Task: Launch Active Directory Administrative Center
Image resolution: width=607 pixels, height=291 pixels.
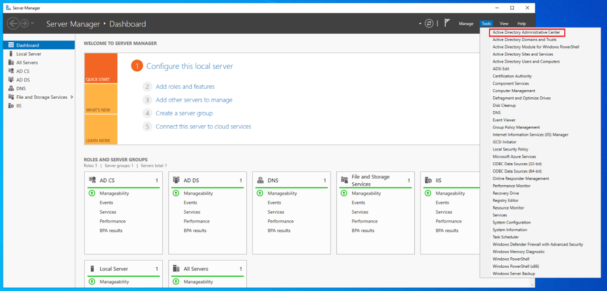Action: [x=526, y=32]
